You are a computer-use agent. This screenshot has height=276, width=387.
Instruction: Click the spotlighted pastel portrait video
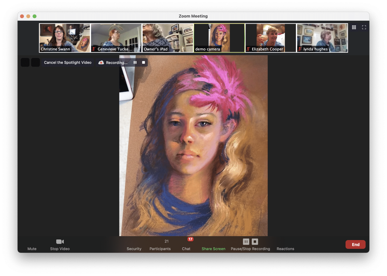193,146
